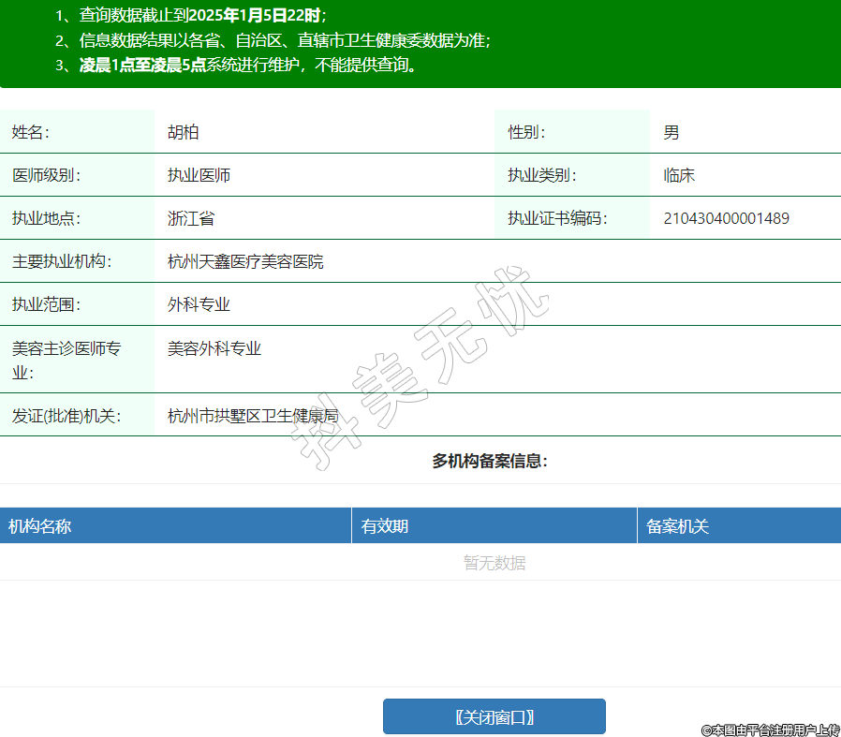Viewport: 841px width, 737px height.
Task: Select the 美容外科专业 specialty value
Action: coord(214,349)
